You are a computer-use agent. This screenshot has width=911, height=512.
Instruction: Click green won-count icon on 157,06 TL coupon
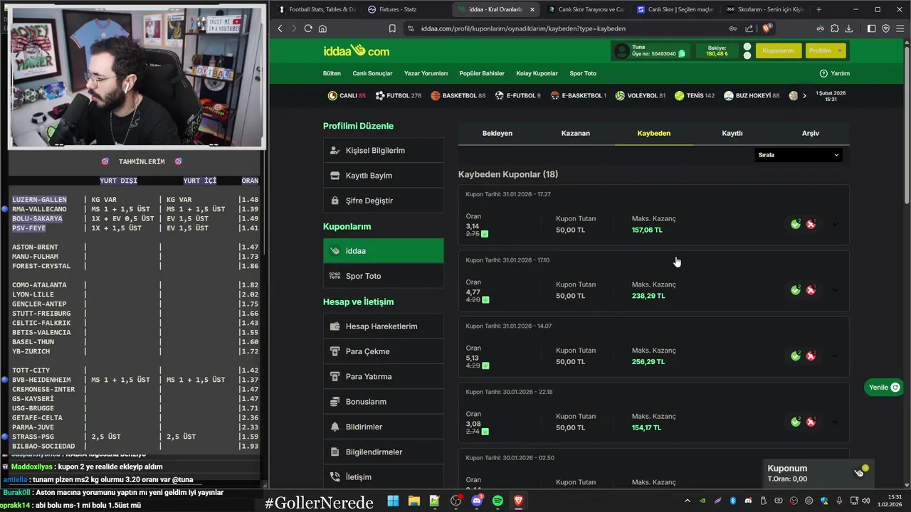point(796,224)
